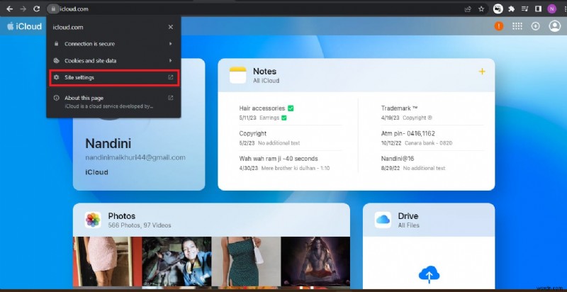
Task: Open the iCloud app launcher grid
Action: coord(517,26)
